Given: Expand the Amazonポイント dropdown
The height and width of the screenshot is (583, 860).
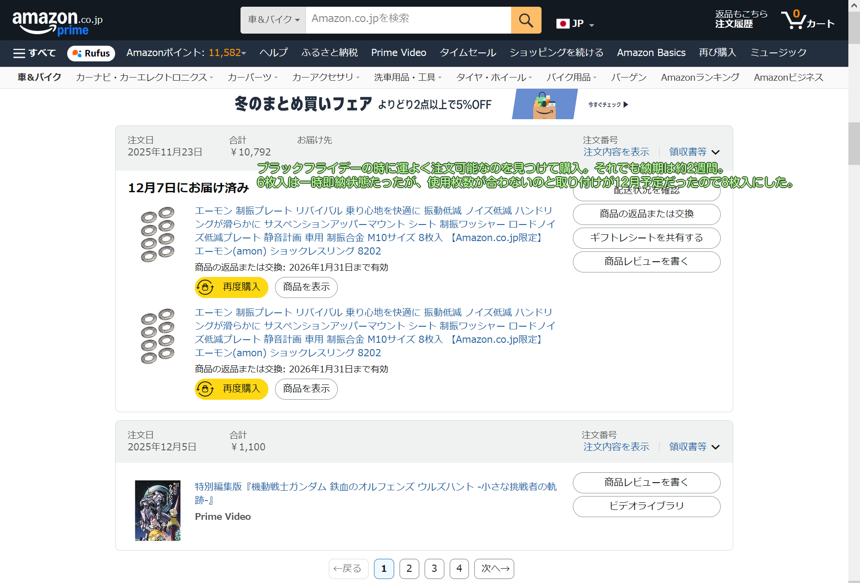Looking at the screenshot, I should click(x=186, y=53).
